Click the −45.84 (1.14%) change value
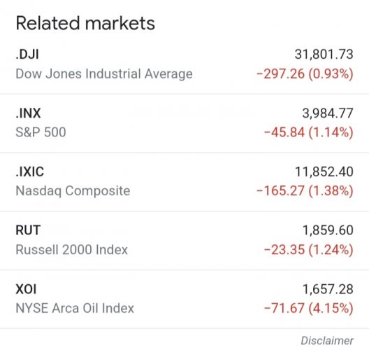This screenshot has width=369, height=350. (x=309, y=132)
